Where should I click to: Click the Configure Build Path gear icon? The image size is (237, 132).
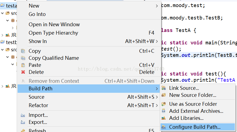[x=163, y=127]
